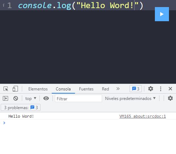The image size is (176, 154).
Task: Switch to the Elementos tab
Action: click(x=38, y=89)
